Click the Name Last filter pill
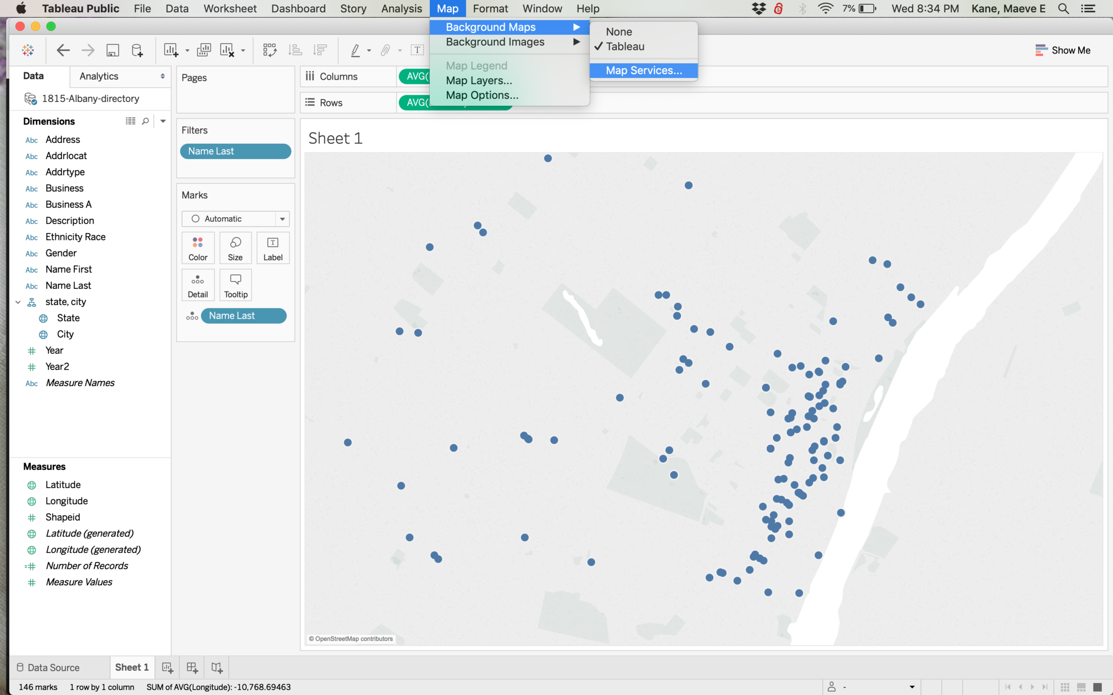 point(235,151)
